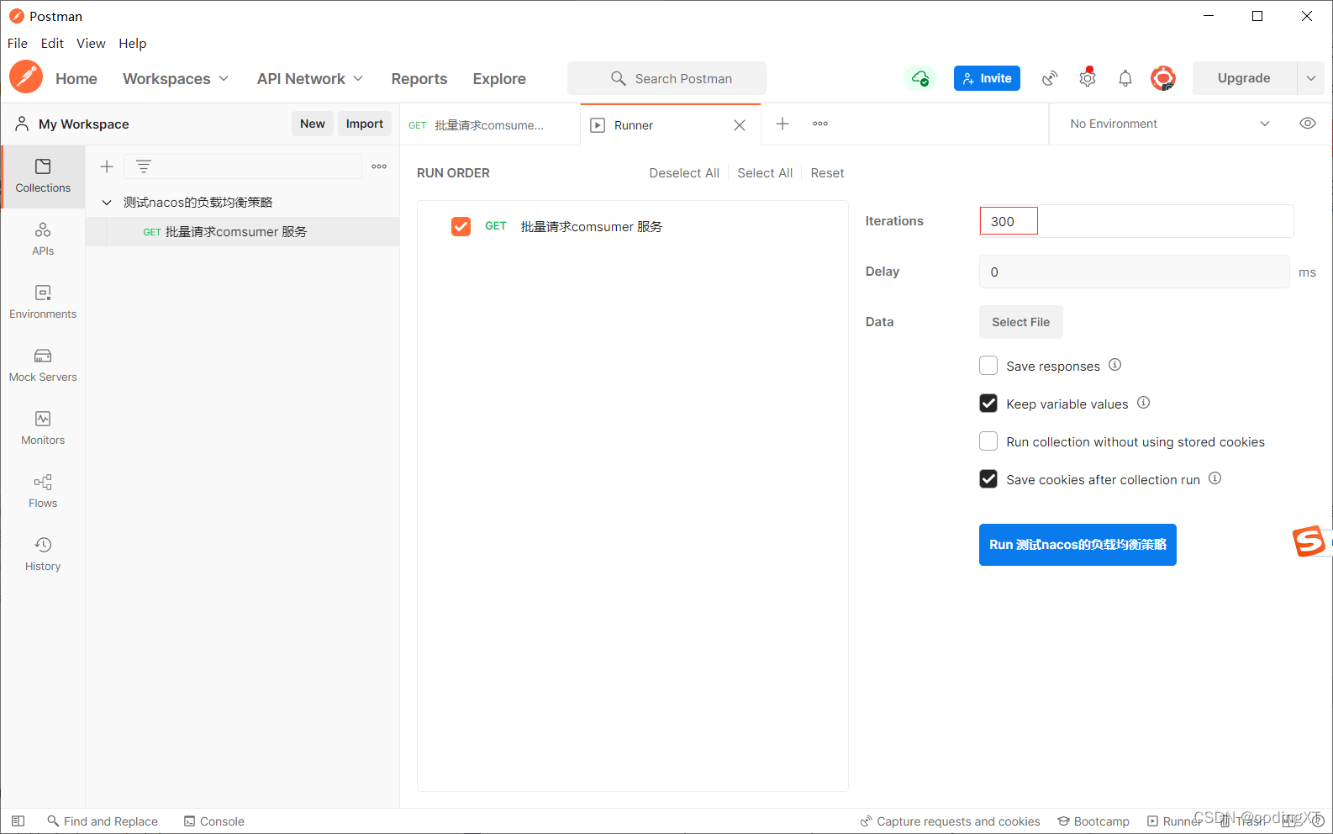The width and height of the screenshot is (1333, 834).
Task: Click Keep variable values info icon
Action: click(x=1143, y=403)
